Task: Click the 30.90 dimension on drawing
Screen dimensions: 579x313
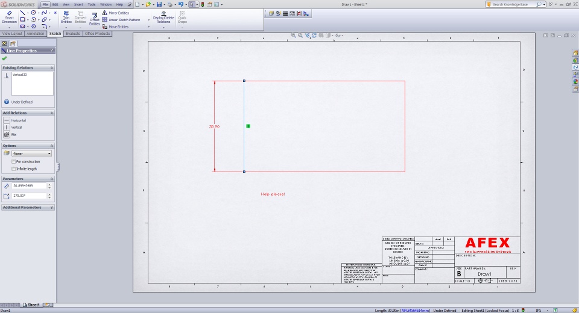Action: (214, 126)
